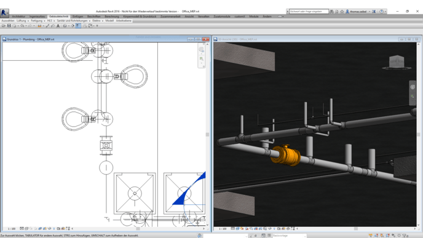The width and height of the screenshot is (423, 238).
Task: Click the binoculars search icon in InfoCenter
Action: pyautogui.click(x=331, y=11)
